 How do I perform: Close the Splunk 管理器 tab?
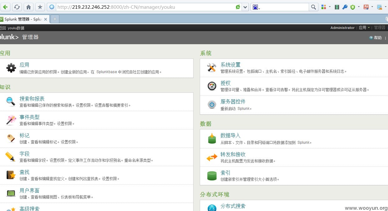[x=46, y=19]
